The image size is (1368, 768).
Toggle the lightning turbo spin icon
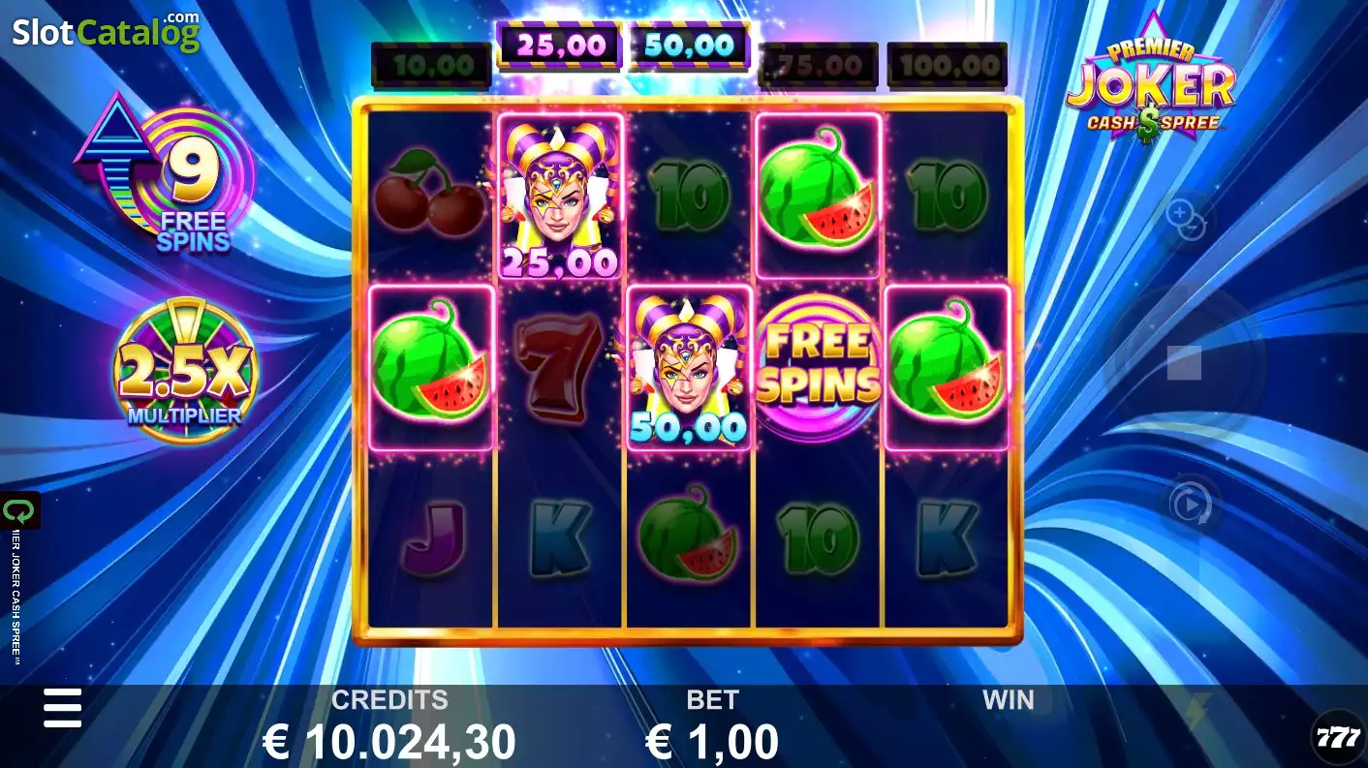tap(1198, 710)
